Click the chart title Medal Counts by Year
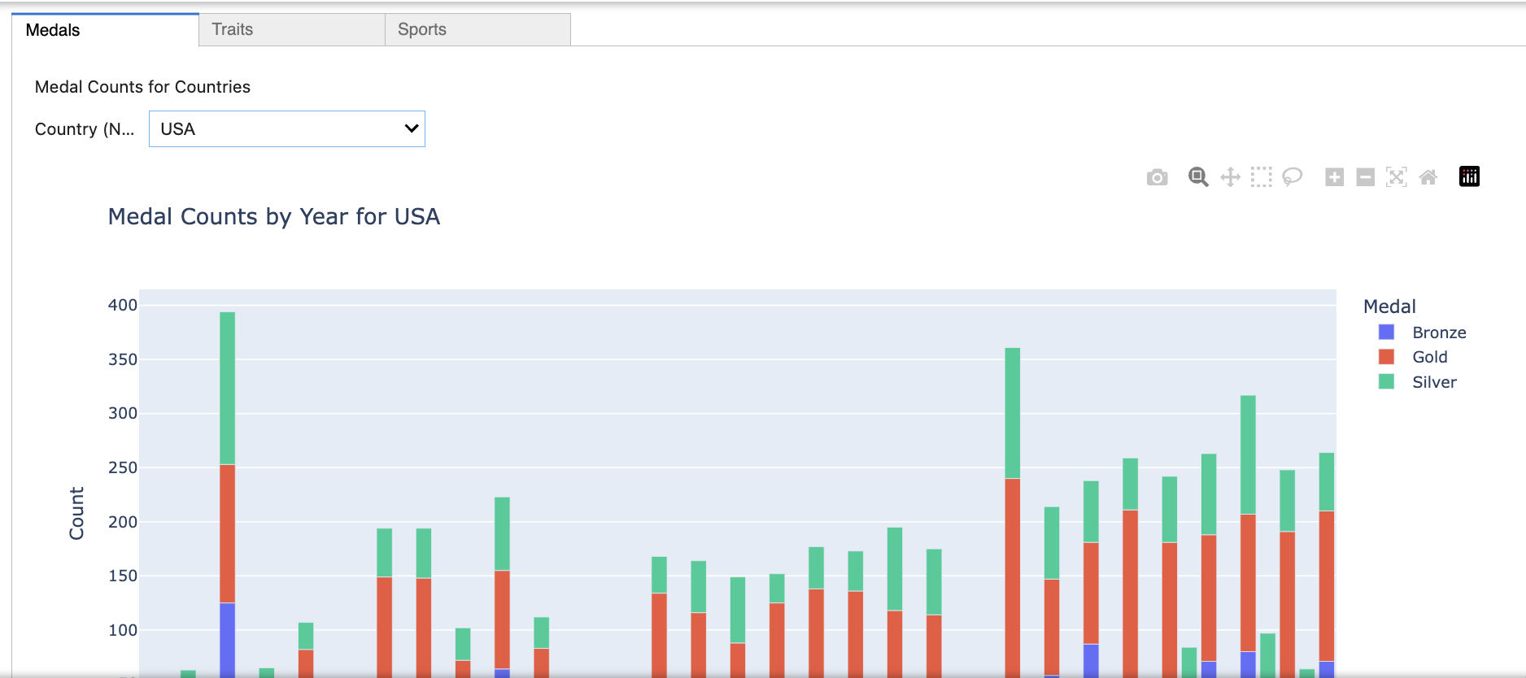This screenshot has width=1526, height=678. click(274, 217)
